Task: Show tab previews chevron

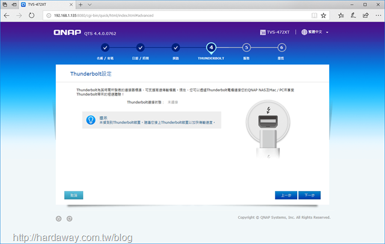Action: pos(90,4)
